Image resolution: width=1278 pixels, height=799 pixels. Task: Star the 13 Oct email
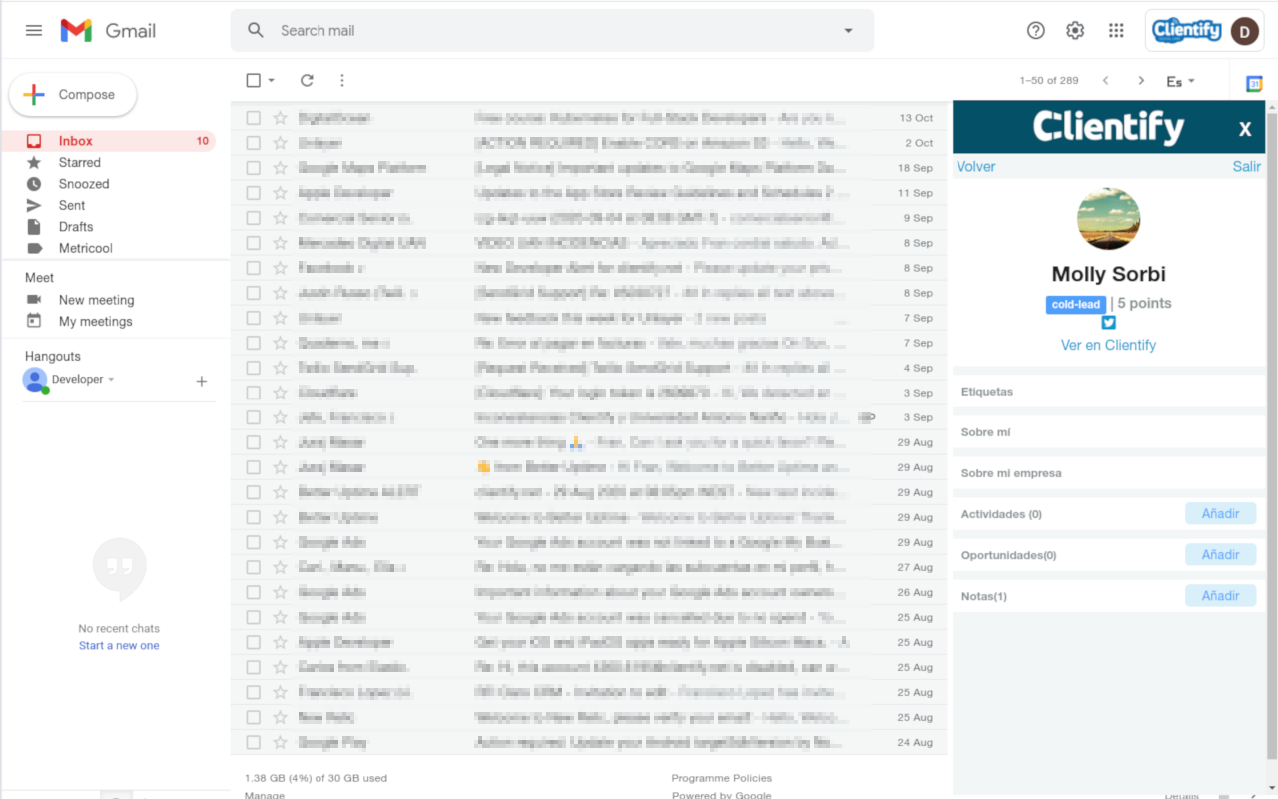tap(280, 118)
